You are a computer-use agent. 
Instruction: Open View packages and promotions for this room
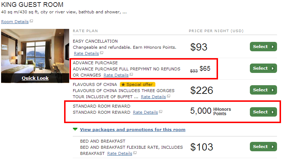pyautogui.click(x=133, y=130)
